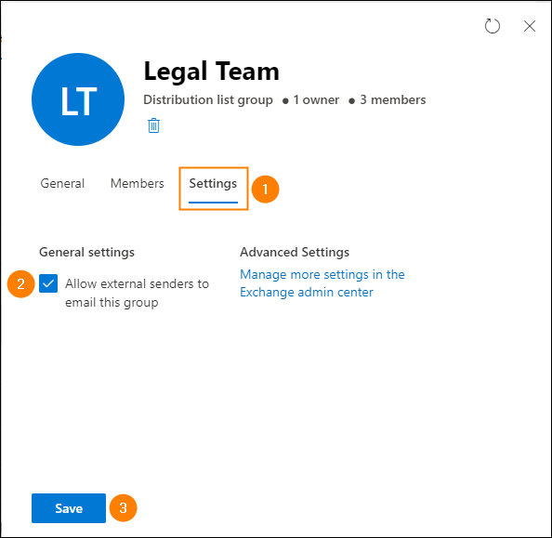552x538 pixels.
Task: Click the LT avatar circle
Action: 78,99
